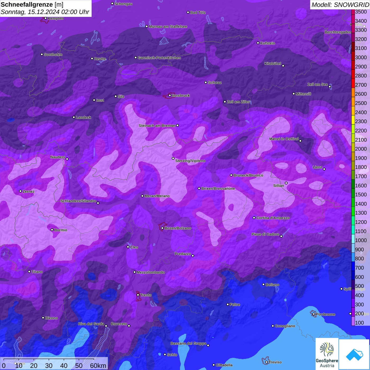Click the 'Mezzolombardo' label

click(151, 272)
